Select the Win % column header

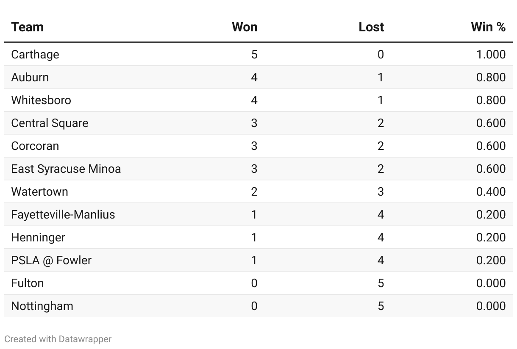pos(488,27)
